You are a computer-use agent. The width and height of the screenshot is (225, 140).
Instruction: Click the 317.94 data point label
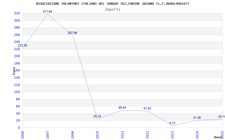(x=47, y=11)
